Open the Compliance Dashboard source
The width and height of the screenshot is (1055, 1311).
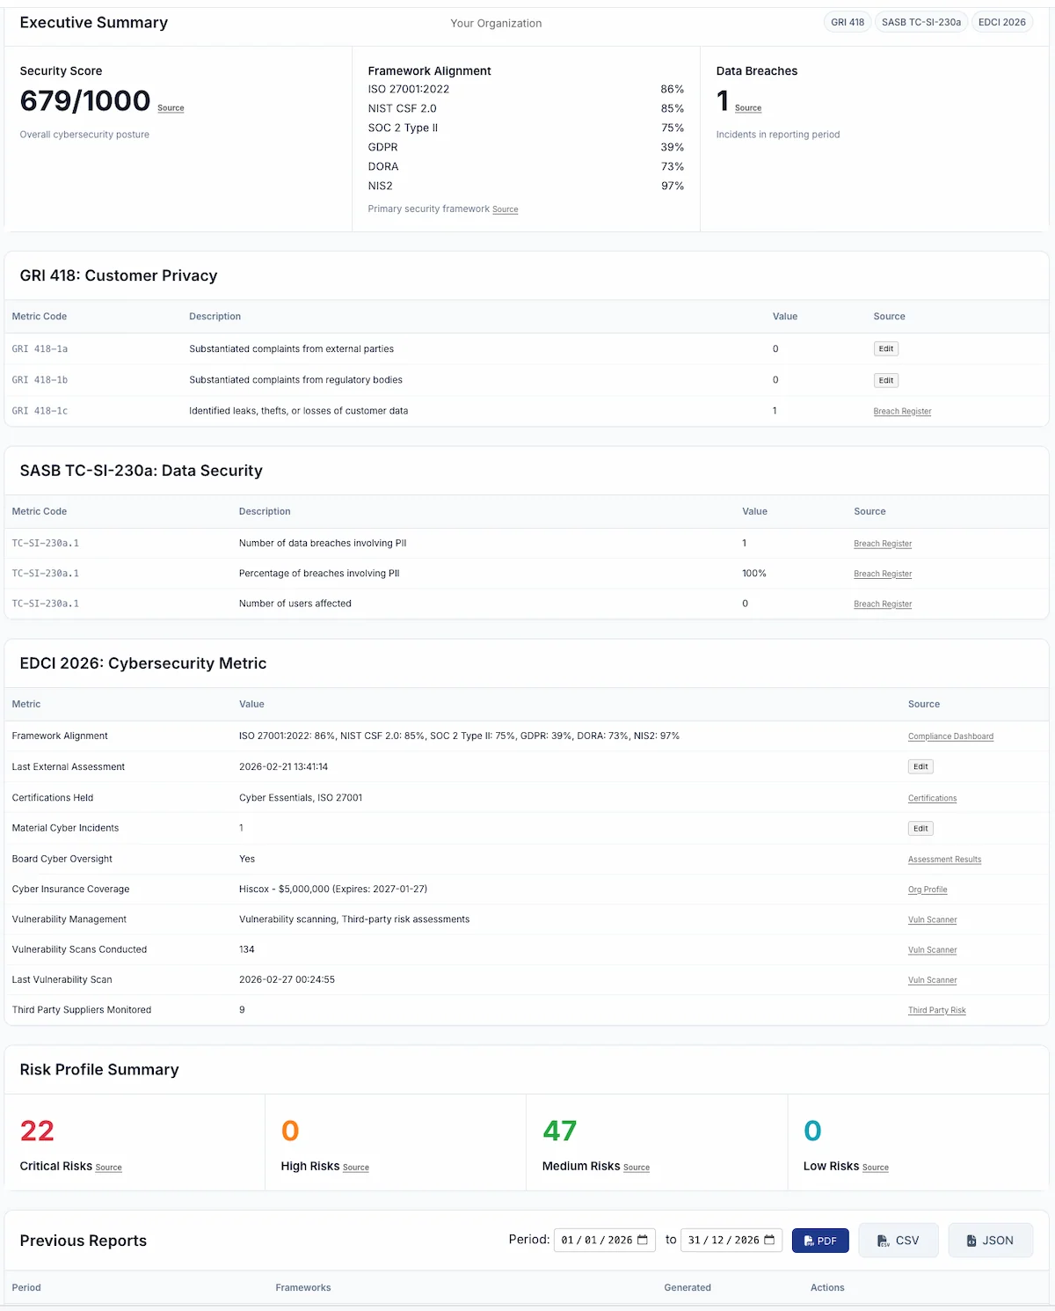[950, 736]
